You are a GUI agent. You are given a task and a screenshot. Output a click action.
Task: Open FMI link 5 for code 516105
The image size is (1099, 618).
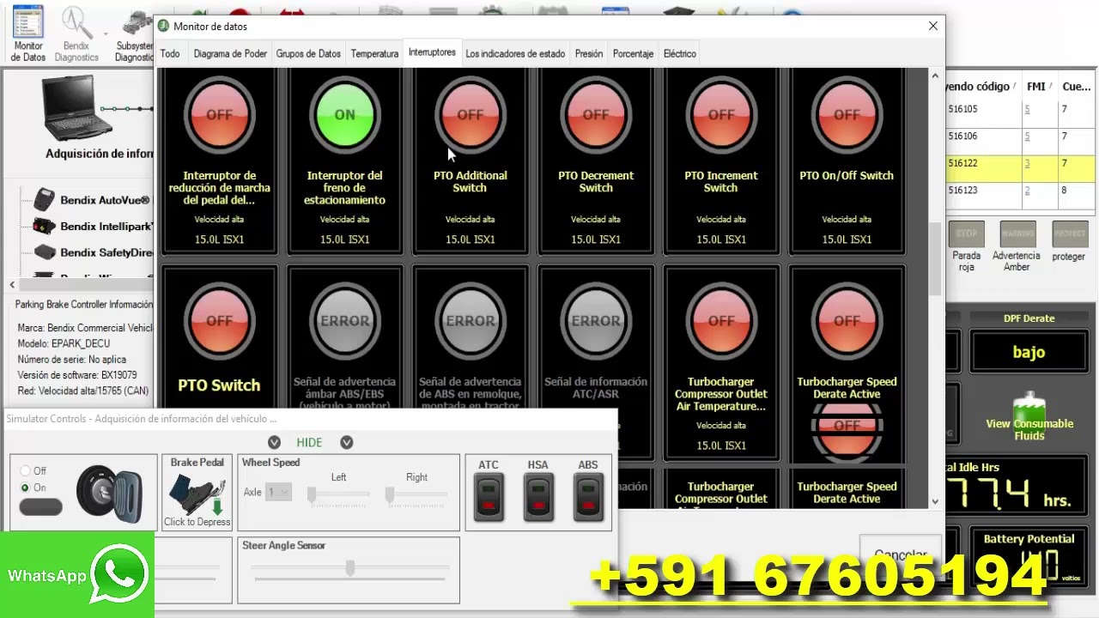[x=1028, y=109]
